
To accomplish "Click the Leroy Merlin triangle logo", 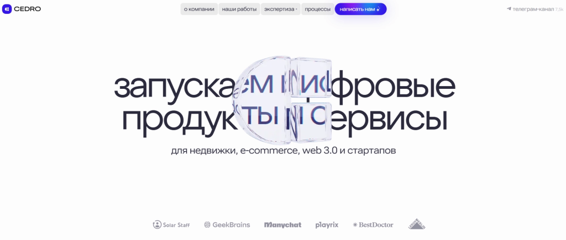I will (417, 224).
